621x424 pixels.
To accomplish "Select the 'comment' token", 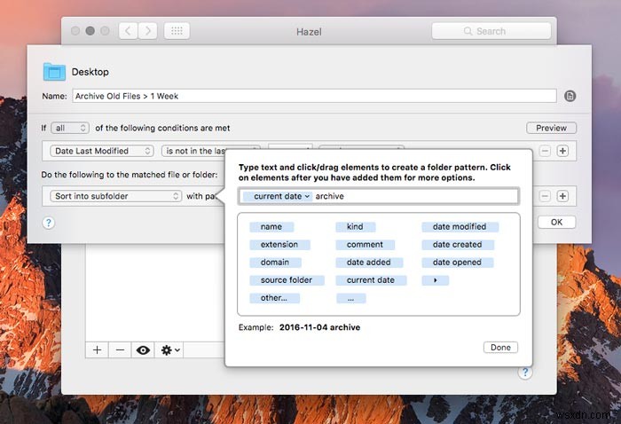I will (365, 245).
